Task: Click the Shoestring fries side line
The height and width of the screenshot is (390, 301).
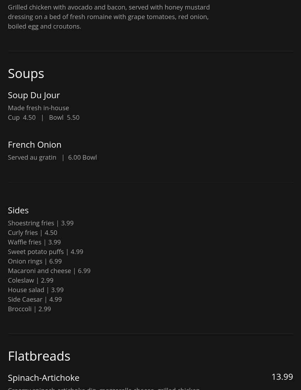Action: [41, 223]
